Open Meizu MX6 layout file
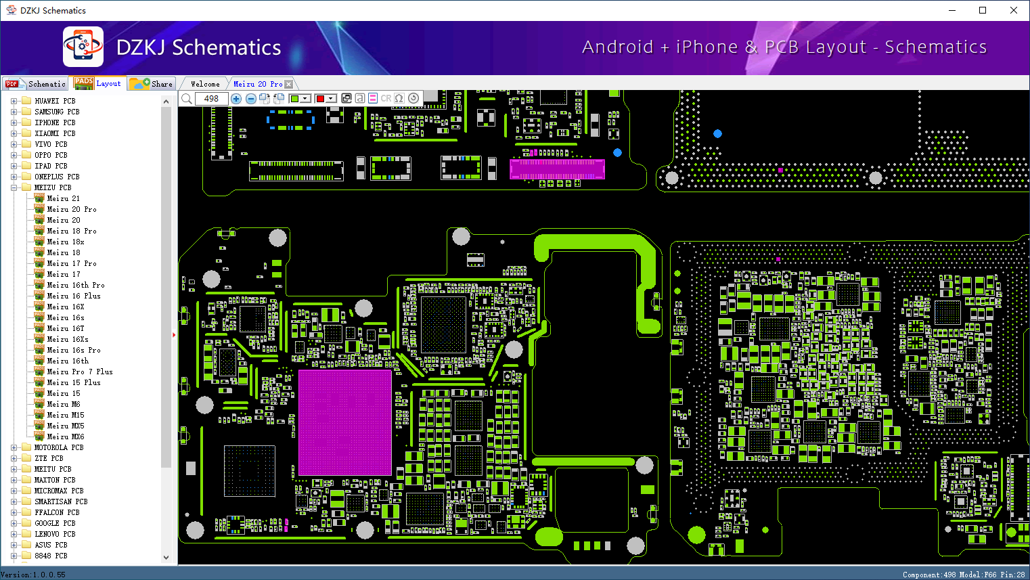The image size is (1030, 580). (x=66, y=437)
